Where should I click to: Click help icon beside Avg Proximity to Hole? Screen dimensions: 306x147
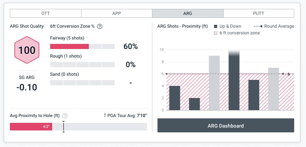pyautogui.click(x=65, y=116)
